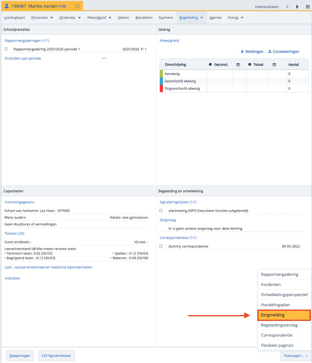Open the hamburger menu icon
This screenshot has height=363, width=312.
[x=308, y=6]
